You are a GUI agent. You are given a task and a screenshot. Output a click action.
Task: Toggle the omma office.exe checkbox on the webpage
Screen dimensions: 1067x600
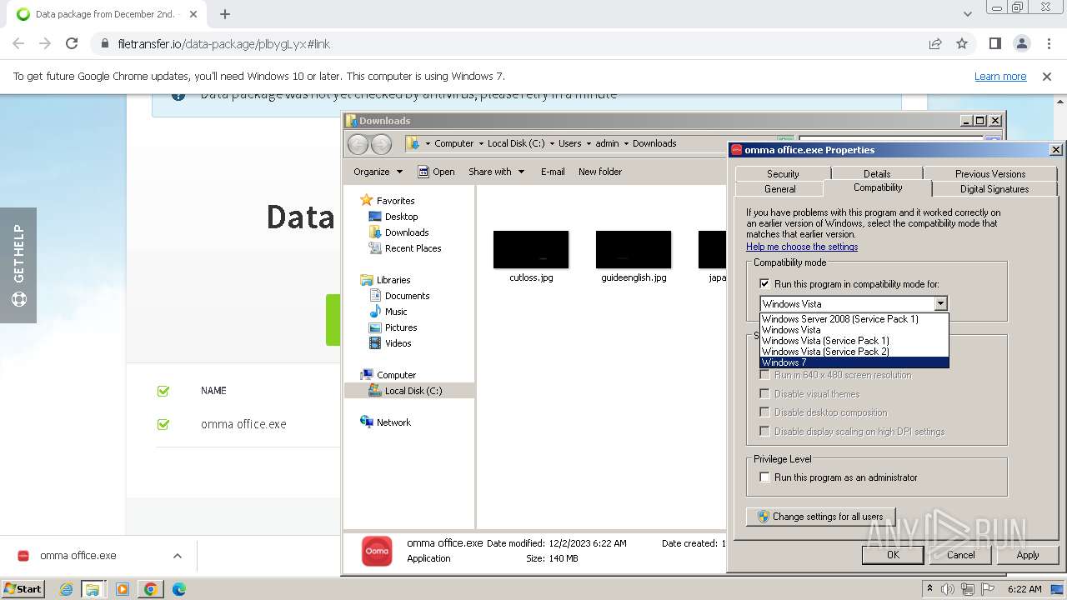pyautogui.click(x=163, y=424)
